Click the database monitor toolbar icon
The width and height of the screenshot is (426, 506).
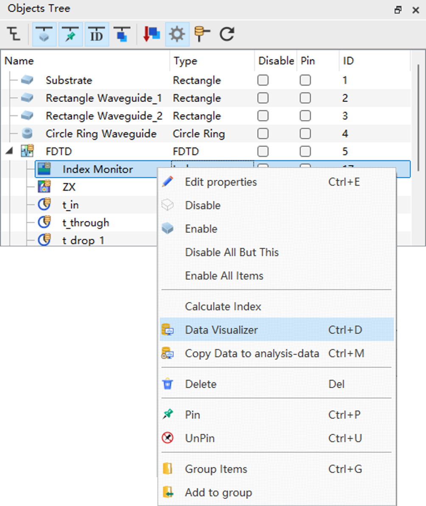202,34
